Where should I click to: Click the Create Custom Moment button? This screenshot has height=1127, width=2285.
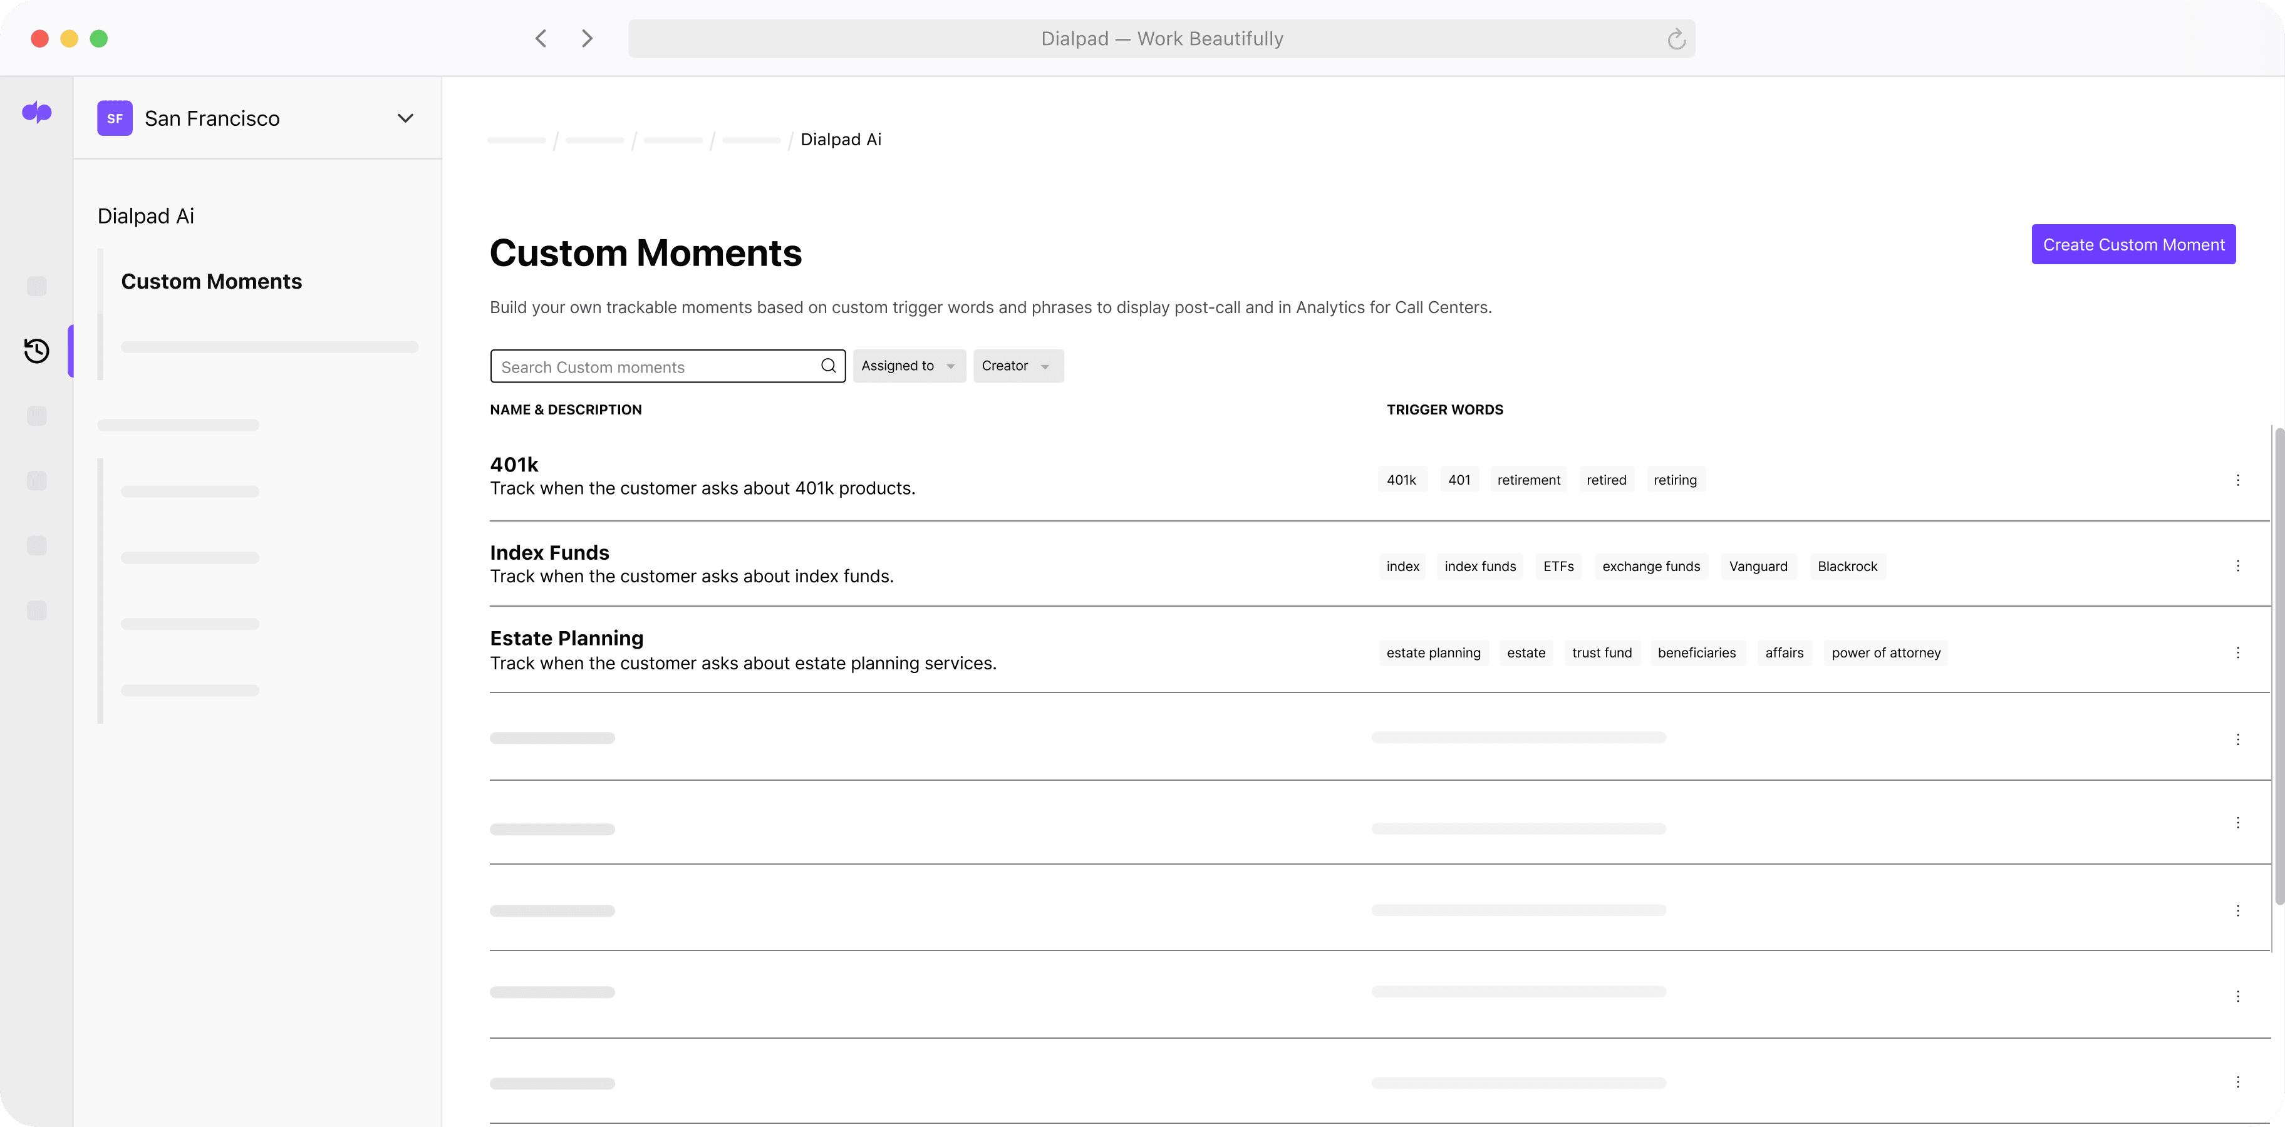pos(2132,245)
